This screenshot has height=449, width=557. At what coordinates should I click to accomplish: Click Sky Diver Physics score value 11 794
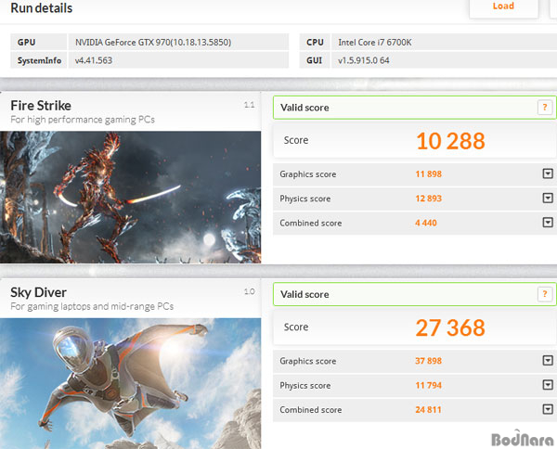429,385
